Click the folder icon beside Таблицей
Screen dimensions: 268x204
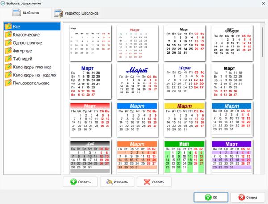[x=8, y=58]
